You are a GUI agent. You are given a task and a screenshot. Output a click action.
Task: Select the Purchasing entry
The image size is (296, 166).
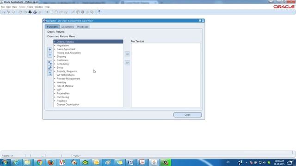coord(63,97)
